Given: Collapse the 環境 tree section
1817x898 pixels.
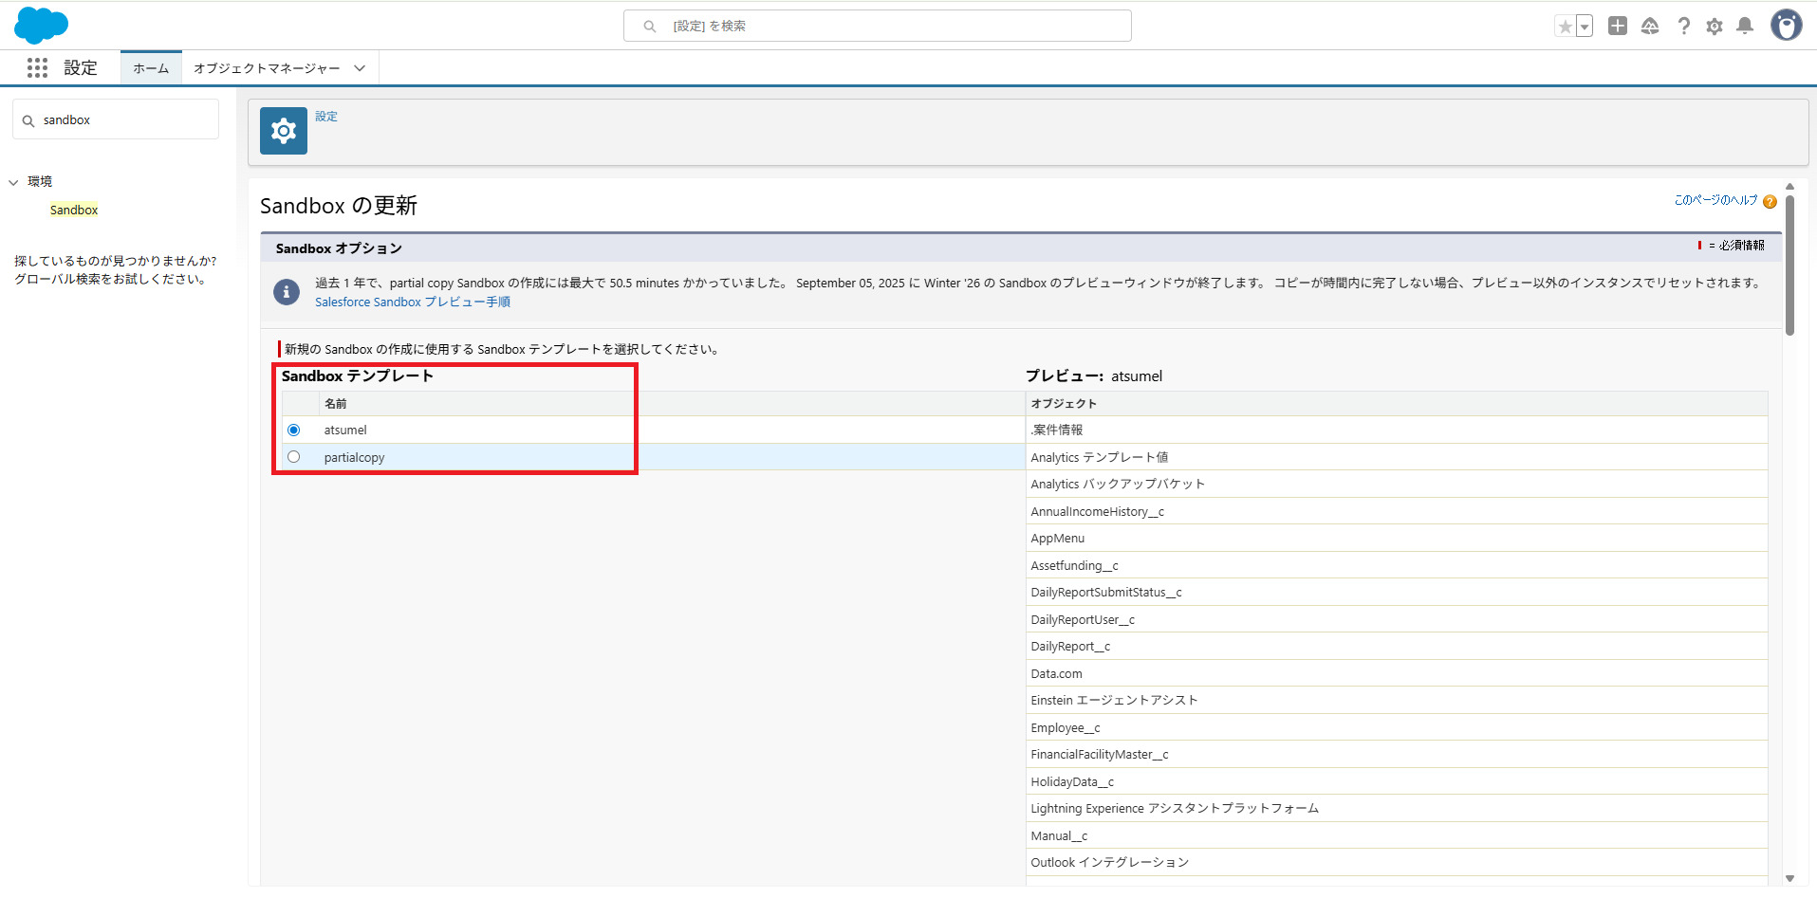Looking at the screenshot, I should click(14, 182).
